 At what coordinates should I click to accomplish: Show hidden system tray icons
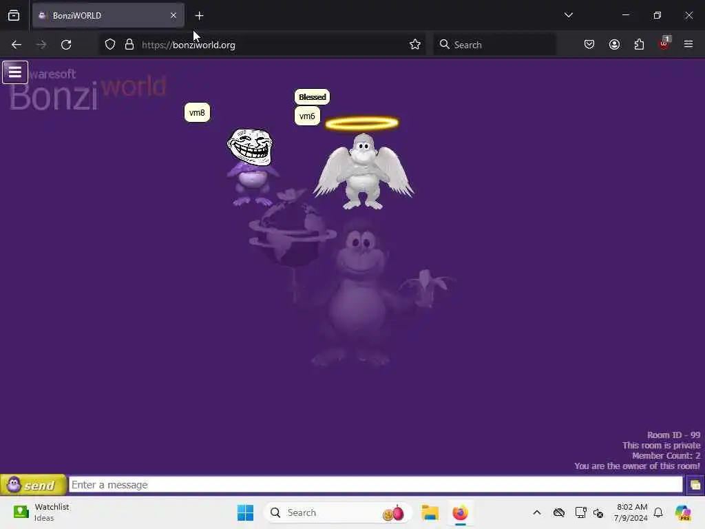click(537, 512)
